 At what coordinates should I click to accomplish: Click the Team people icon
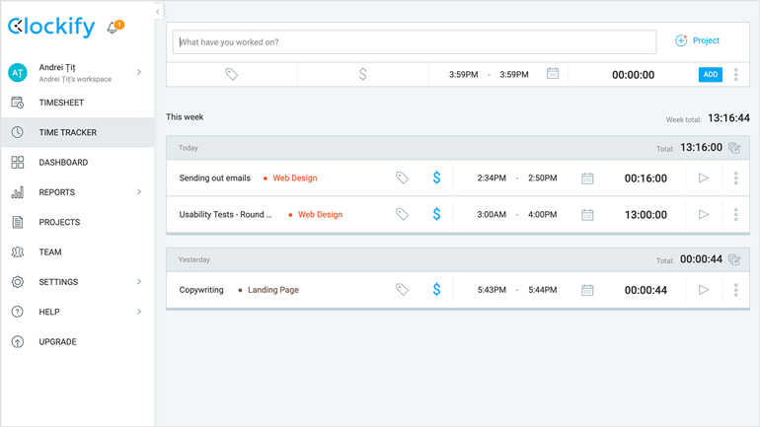point(18,251)
